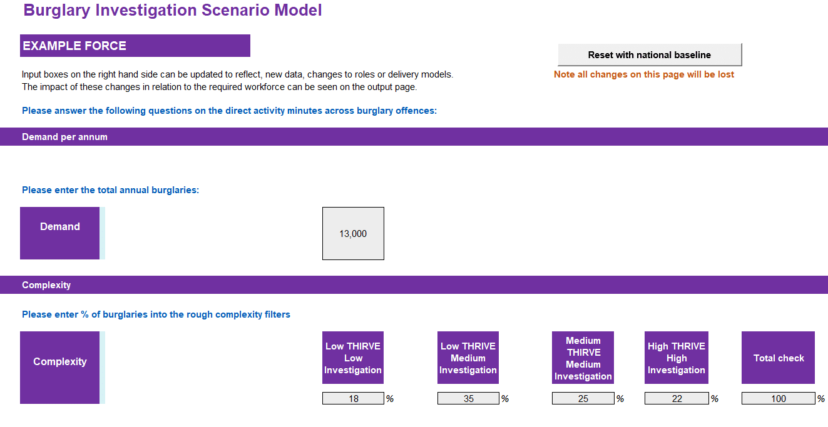Click the High THRIVE High Investigation header

pyautogui.click(x=677, y=357)
